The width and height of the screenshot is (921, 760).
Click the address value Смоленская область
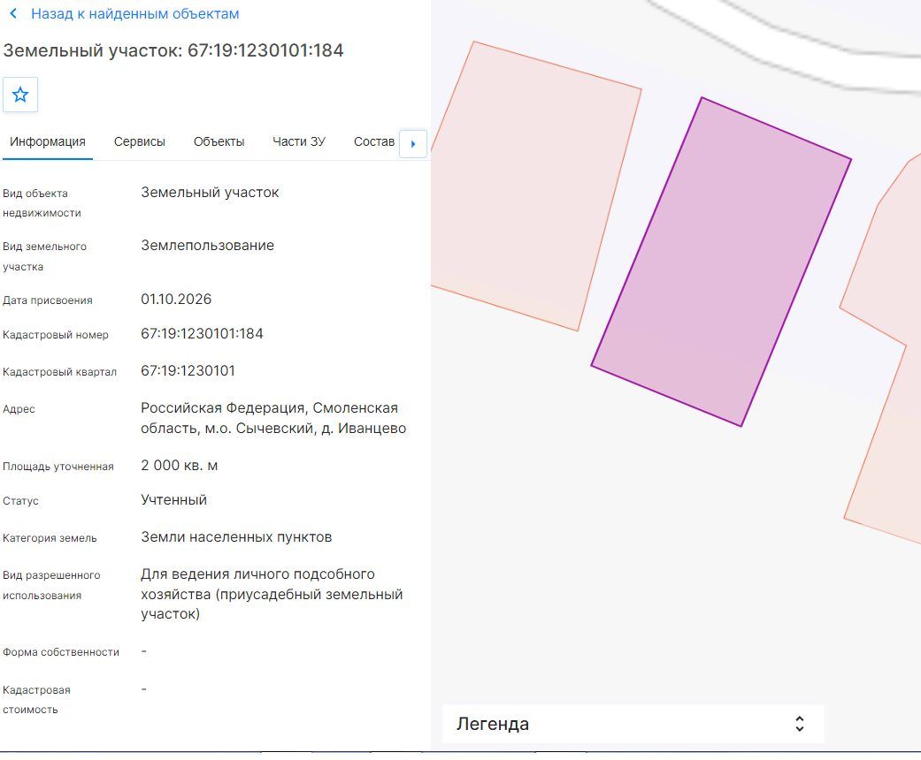tap(273, 418)
